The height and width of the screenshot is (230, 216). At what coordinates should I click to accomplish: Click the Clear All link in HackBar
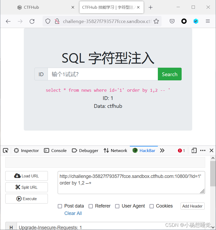(x=73, y=213)
